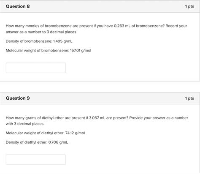Click the Question 8 answer input box

[36, 68]
